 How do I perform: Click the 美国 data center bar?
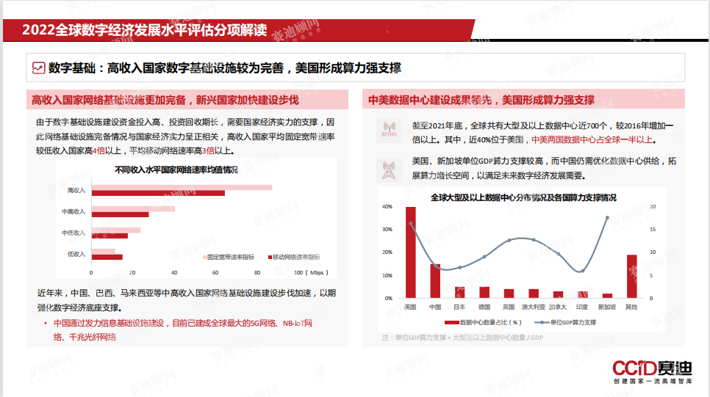pos(411,252)
